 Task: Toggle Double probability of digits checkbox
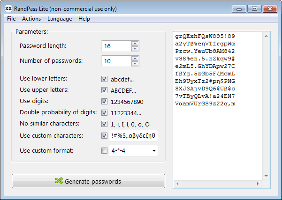pyautogui.click(x=104, y=113)
